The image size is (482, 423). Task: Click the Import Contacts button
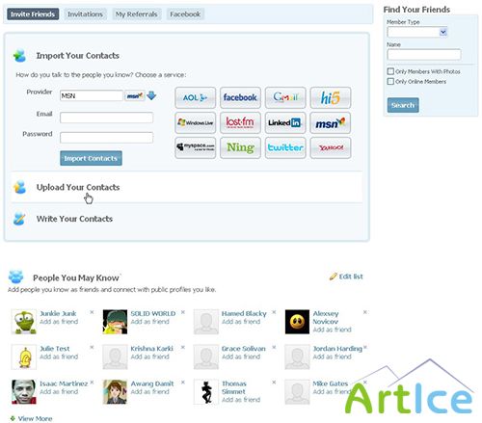91,158
